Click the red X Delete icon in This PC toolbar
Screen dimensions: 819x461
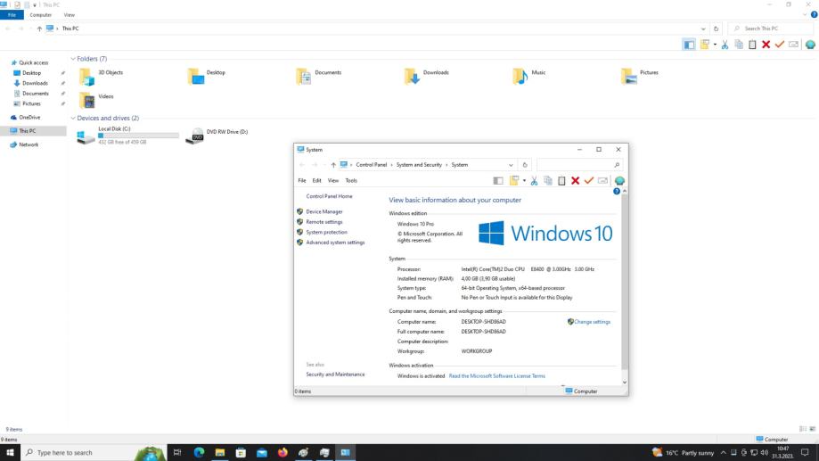(x=766, y=45)
